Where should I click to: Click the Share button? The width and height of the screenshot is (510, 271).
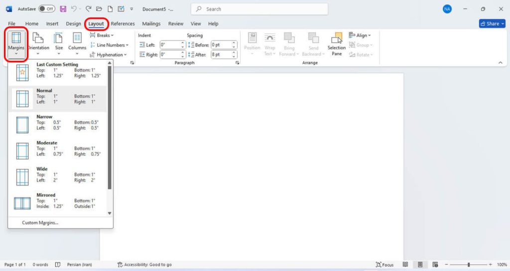(492, 24)
